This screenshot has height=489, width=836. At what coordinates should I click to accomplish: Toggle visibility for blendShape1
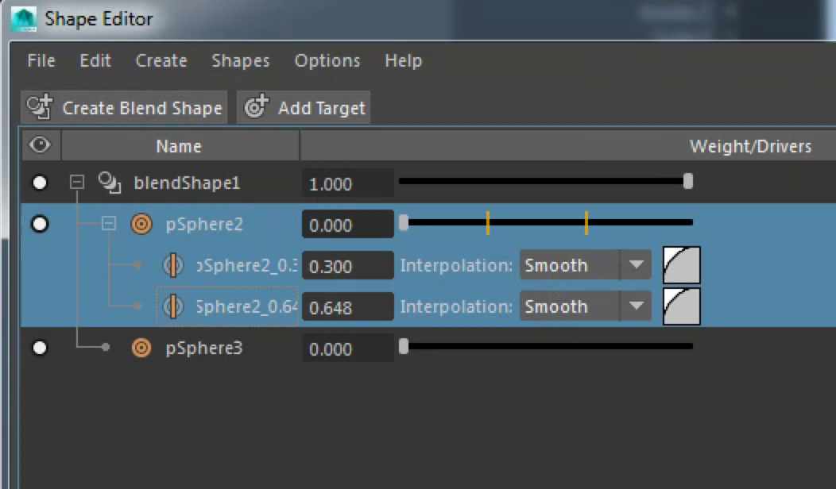[x=40, y=181]
